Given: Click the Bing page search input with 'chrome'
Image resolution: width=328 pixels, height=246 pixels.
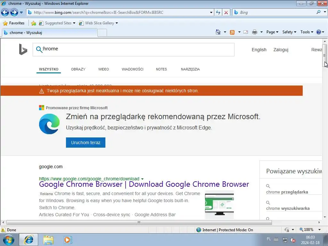Looking at the screenshot, I should 134,50.
